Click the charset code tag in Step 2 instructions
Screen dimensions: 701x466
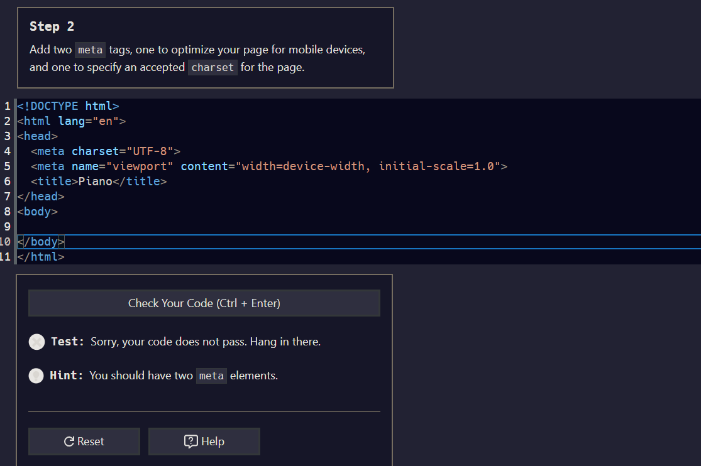click(x=213, y=67)
